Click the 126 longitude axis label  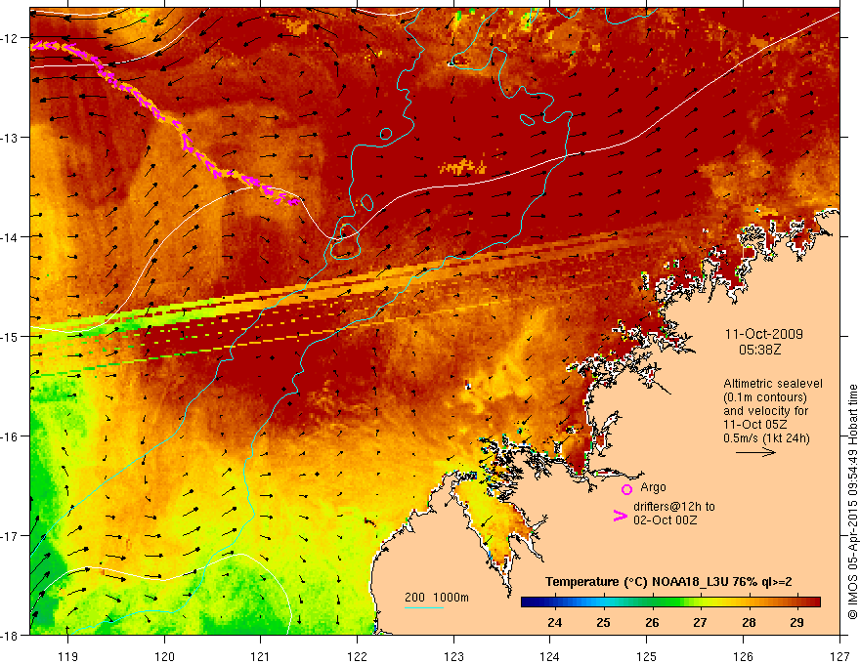pyautogui.click(x=743, y=656)
